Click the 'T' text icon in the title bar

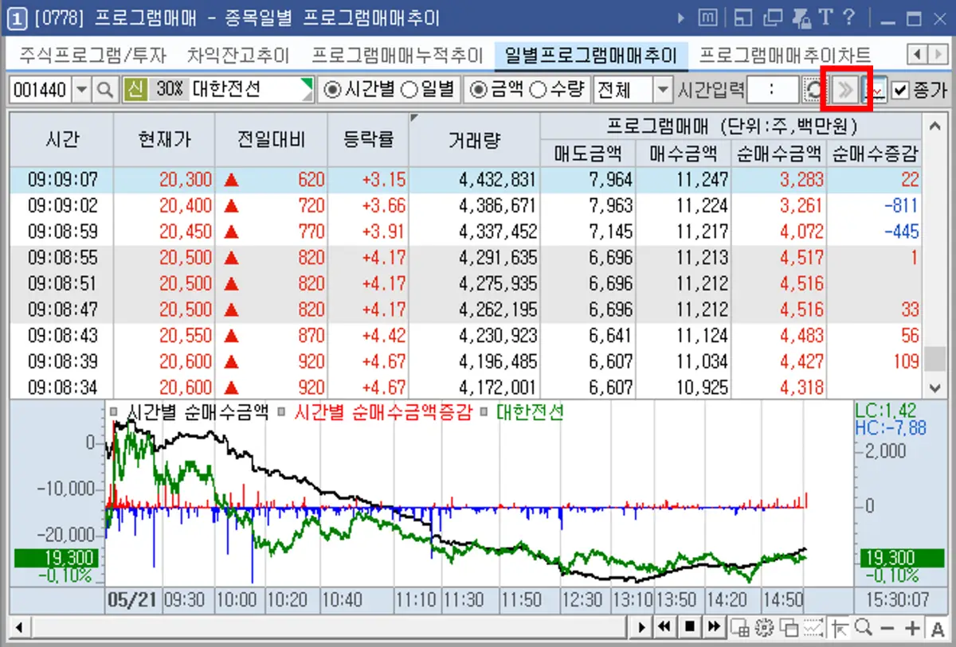tap(826, 18)
